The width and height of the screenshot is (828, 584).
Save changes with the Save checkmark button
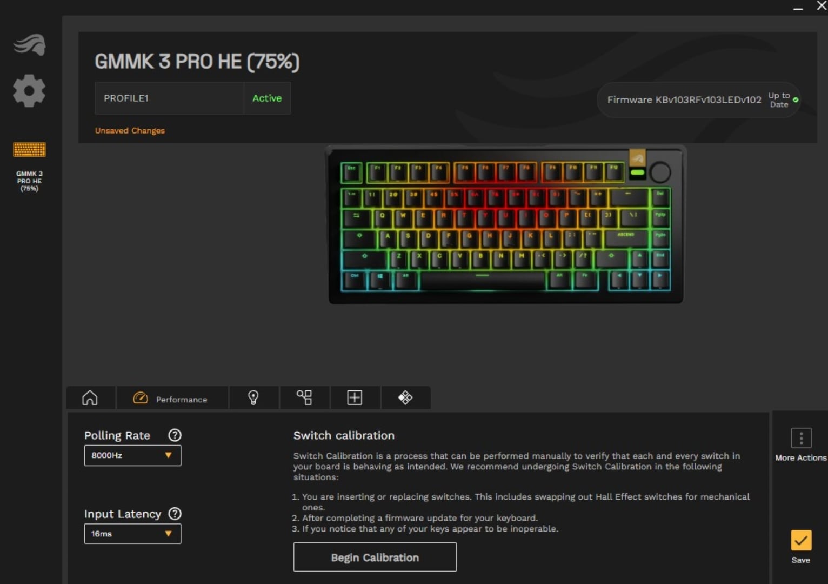[801, 540]
